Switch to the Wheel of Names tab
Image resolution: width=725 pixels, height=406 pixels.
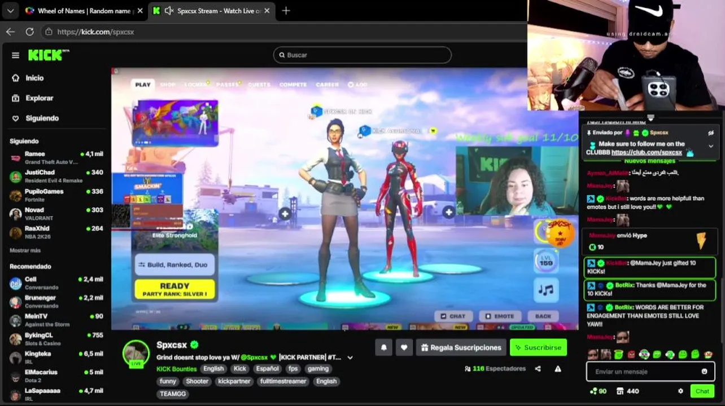(x=82, y=11)
